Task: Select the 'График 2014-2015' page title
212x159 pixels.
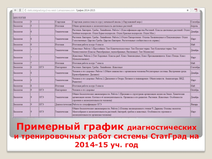Action: point(86,10)
